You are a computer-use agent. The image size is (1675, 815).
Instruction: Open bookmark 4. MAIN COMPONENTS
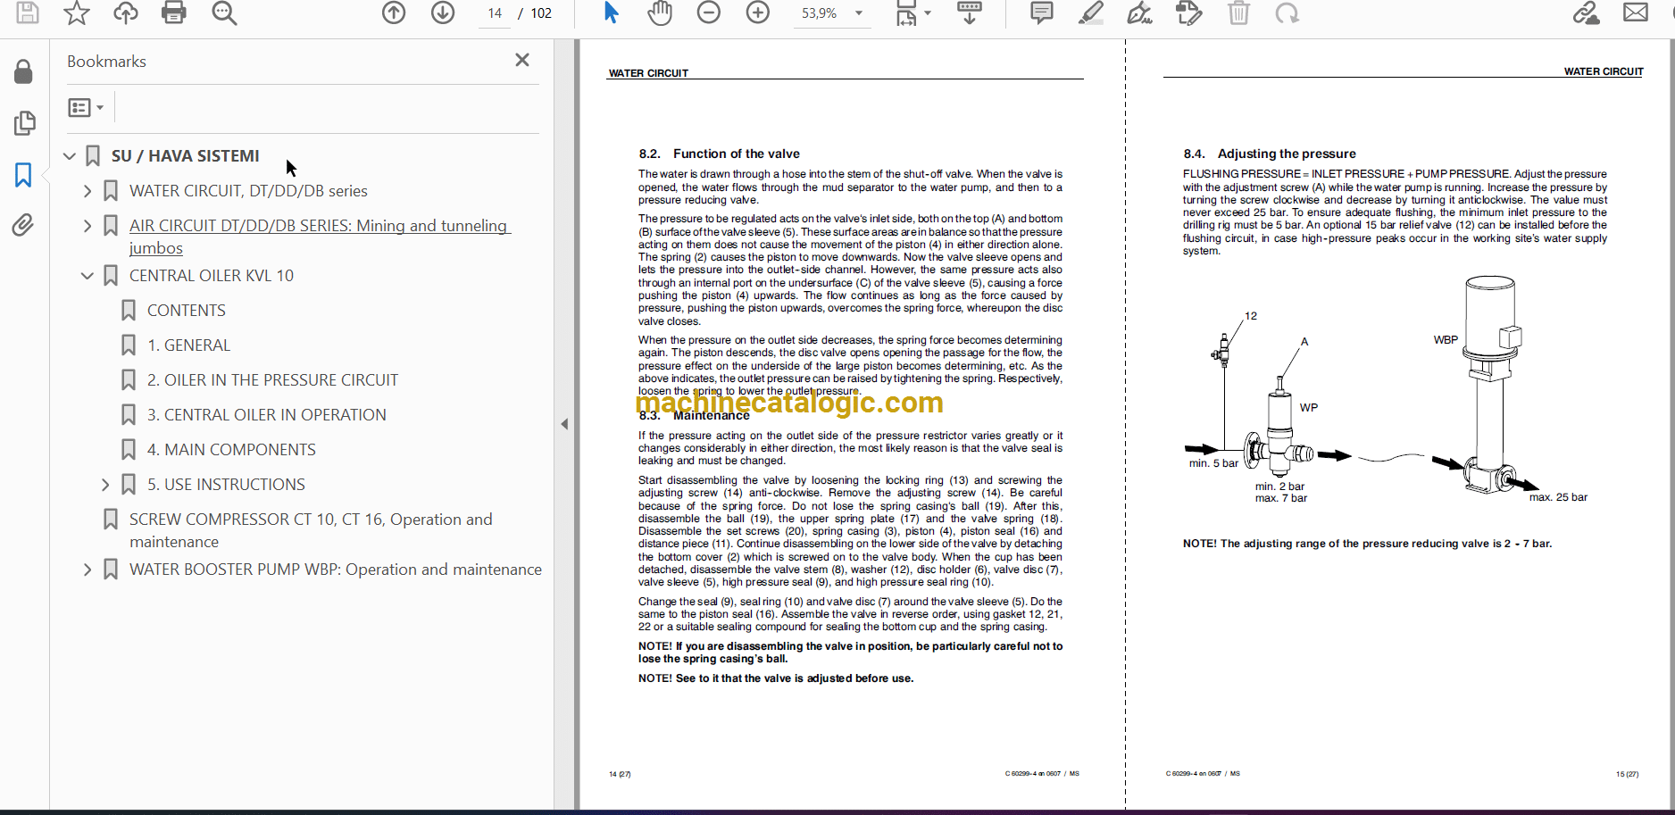coord(231,450)
